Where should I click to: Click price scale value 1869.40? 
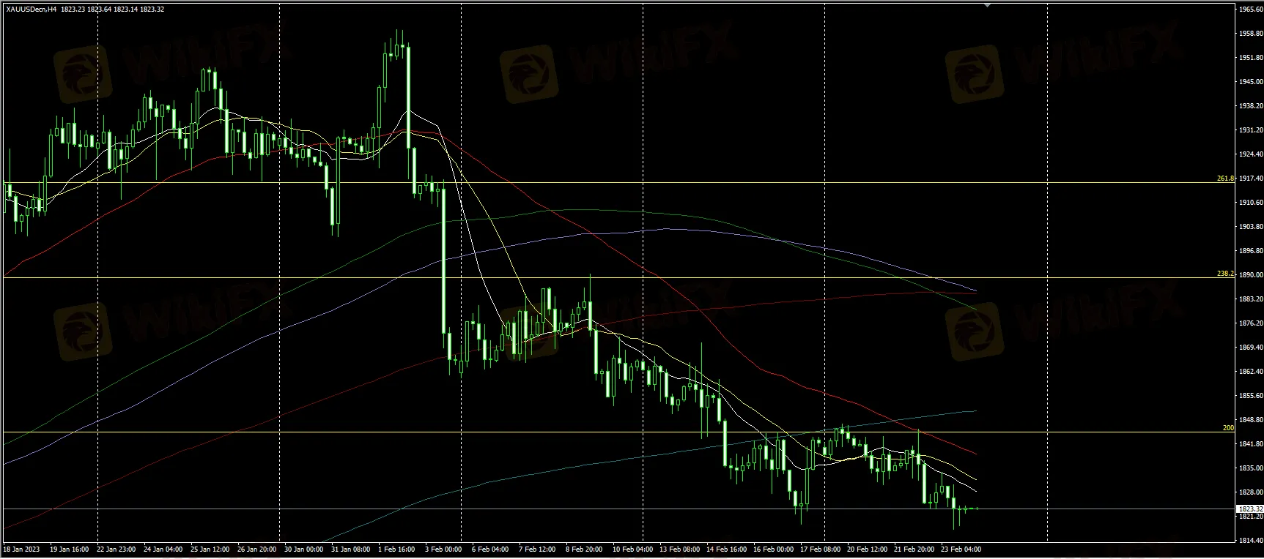coord(1249,347)
